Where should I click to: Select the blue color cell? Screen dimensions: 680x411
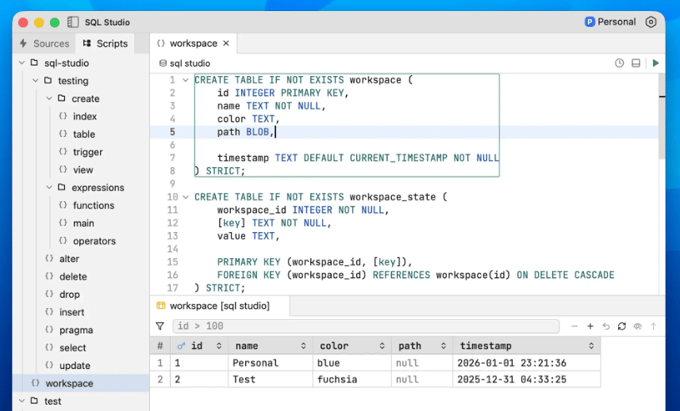[x=352, y=363]
